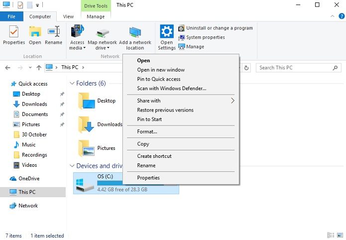Click the up-directory arrow button
Viewport: 346px width, 240px height.
pos(39,68)
